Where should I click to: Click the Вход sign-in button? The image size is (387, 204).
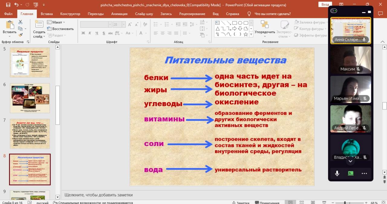[x=325, y=5]
